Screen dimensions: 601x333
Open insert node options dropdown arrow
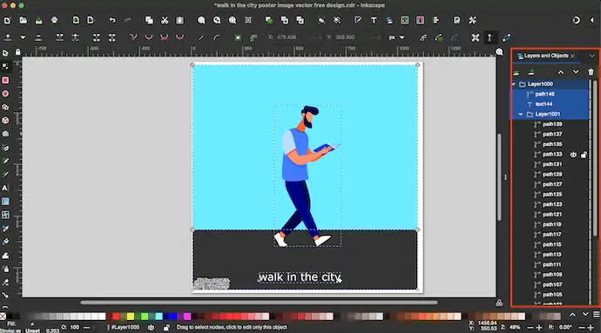(23, 37)
